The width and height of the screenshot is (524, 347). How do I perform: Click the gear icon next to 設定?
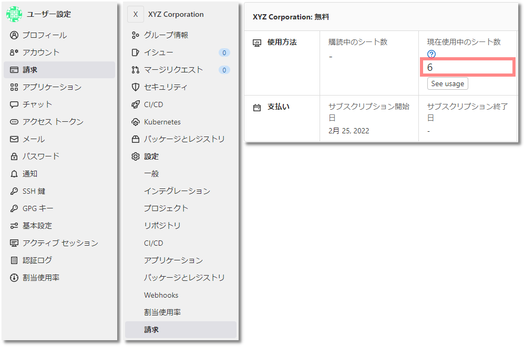point(136,156)
